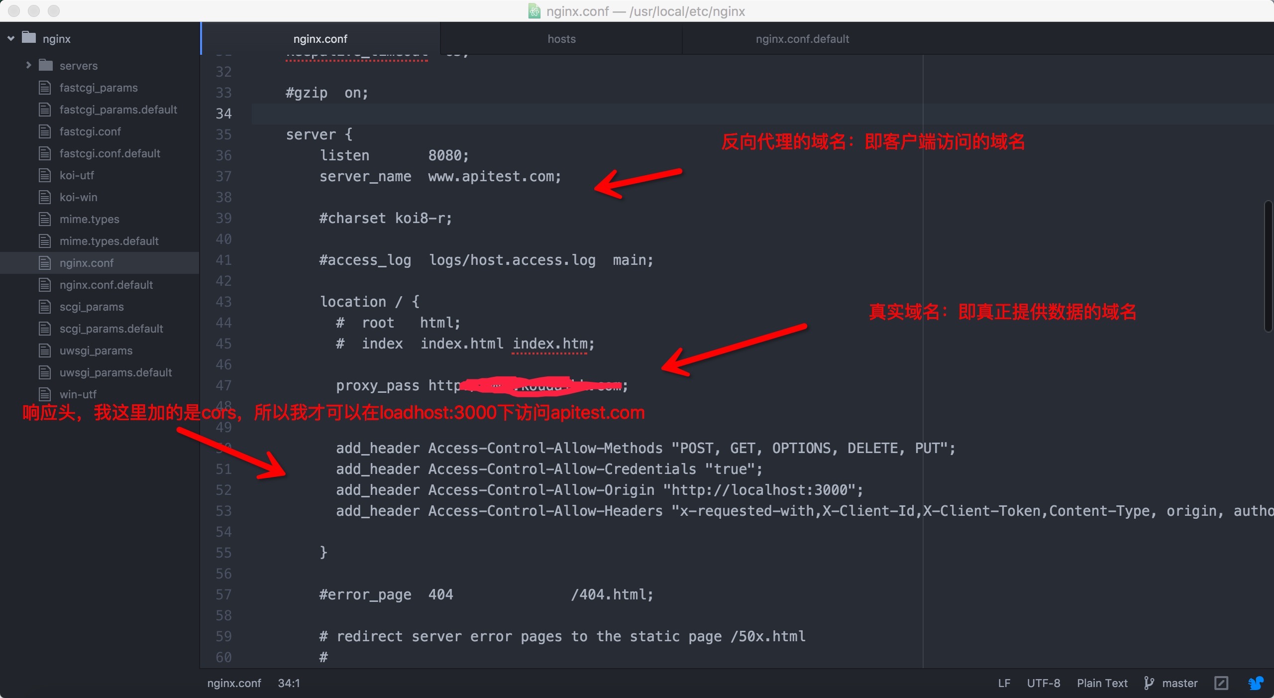Click 'Access-Control-Allow-Credentials' on line 51
This screenshot has height=698, width=1274.
pyautogui.click(x=562, y=469)
